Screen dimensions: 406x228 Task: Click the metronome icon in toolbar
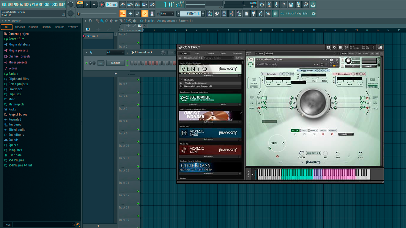(x=123, y=4)
